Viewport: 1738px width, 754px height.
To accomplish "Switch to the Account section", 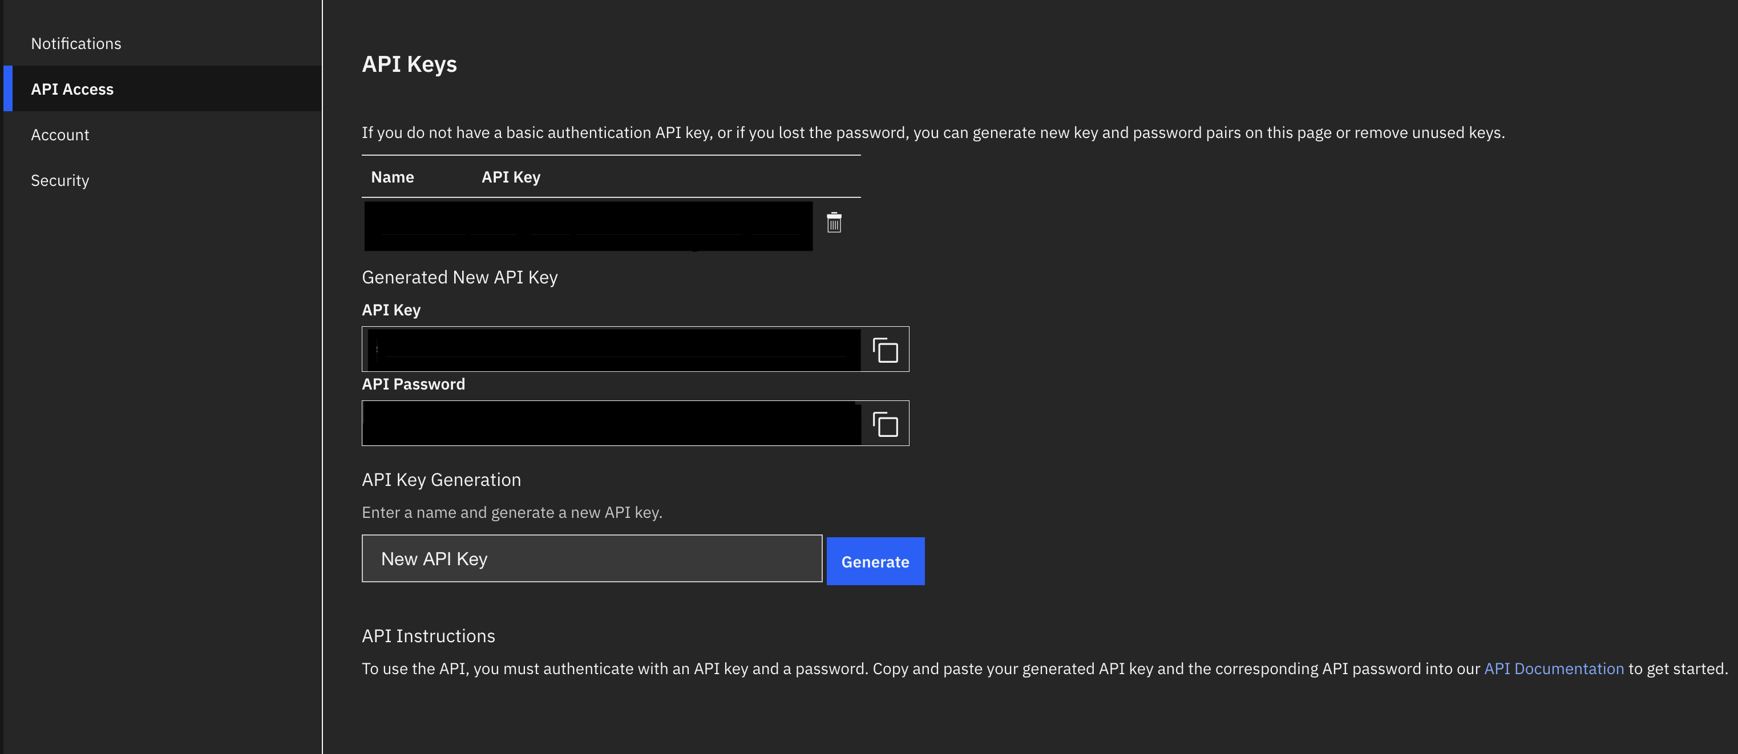I will [60, 134].
